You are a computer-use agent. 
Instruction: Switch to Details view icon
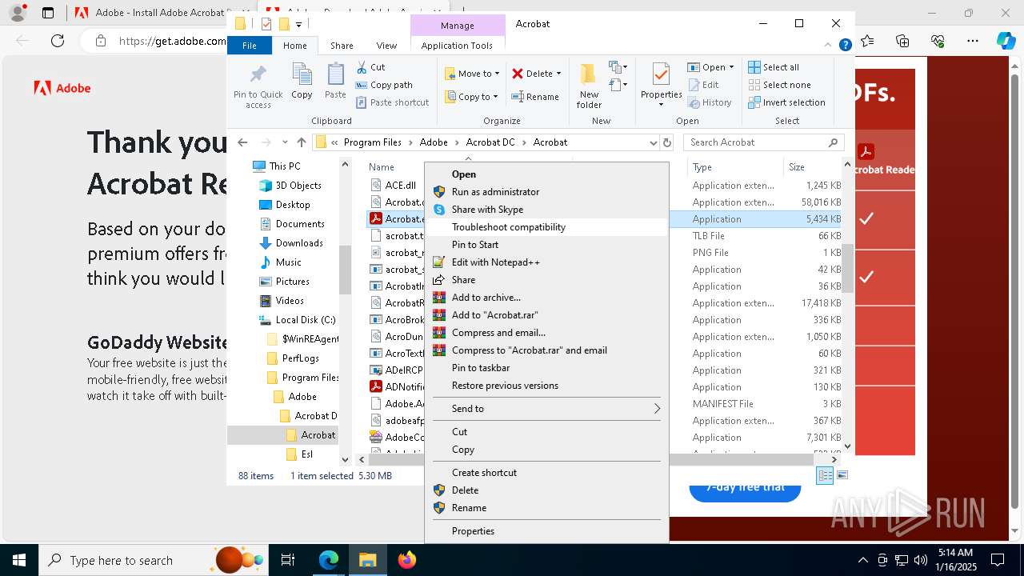825,475
